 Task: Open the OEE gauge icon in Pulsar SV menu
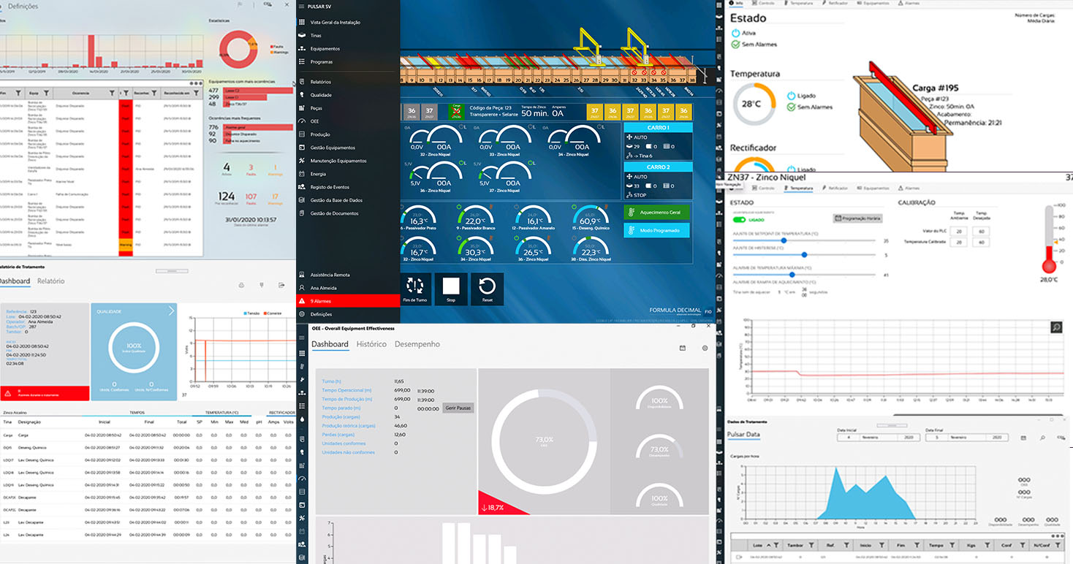tap(302, 121)
